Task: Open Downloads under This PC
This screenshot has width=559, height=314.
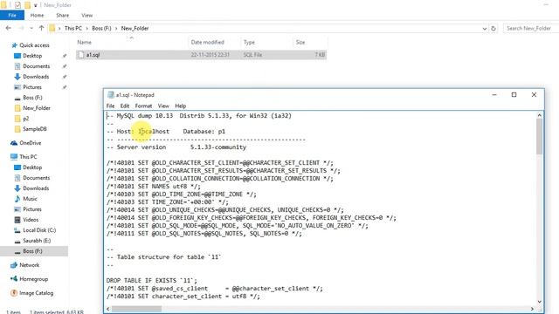Action: [36, 188]
